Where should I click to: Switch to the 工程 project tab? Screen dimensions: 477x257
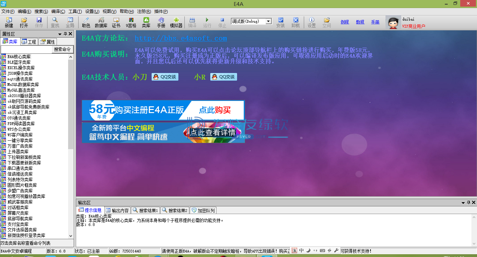click(29, 42)
